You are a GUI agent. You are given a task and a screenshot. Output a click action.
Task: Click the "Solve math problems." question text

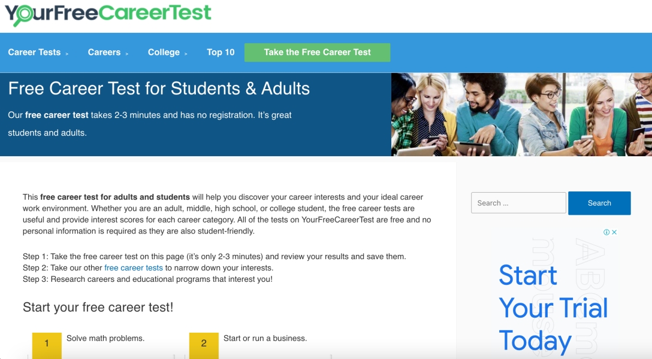coord(105,338)
